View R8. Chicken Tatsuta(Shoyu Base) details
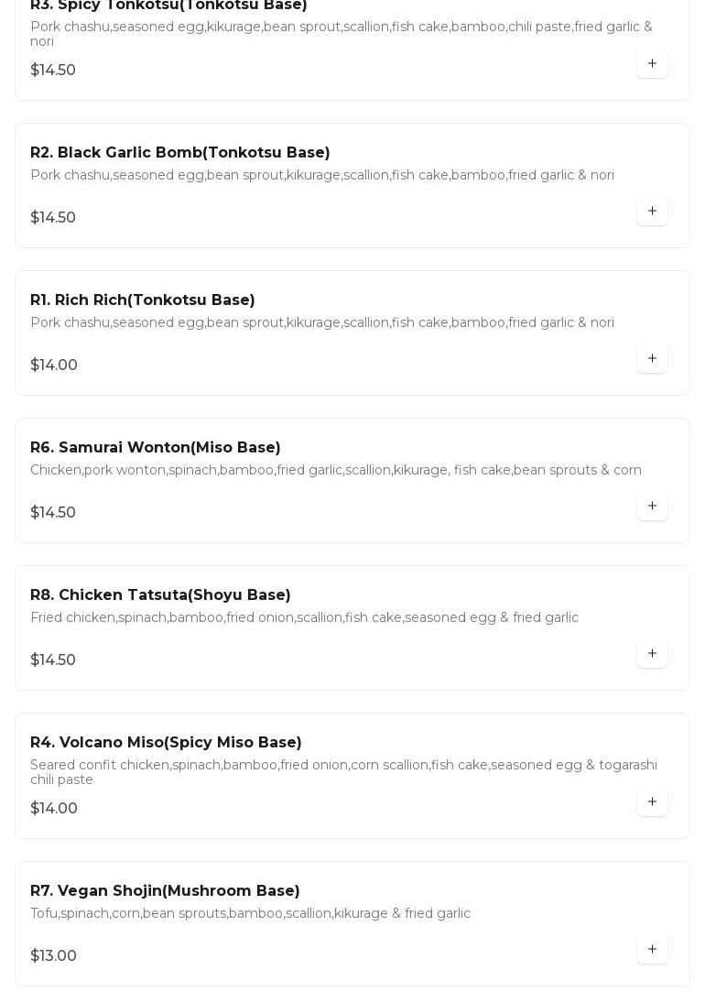This screenshot has width=705, height=1003. point(160,595)
